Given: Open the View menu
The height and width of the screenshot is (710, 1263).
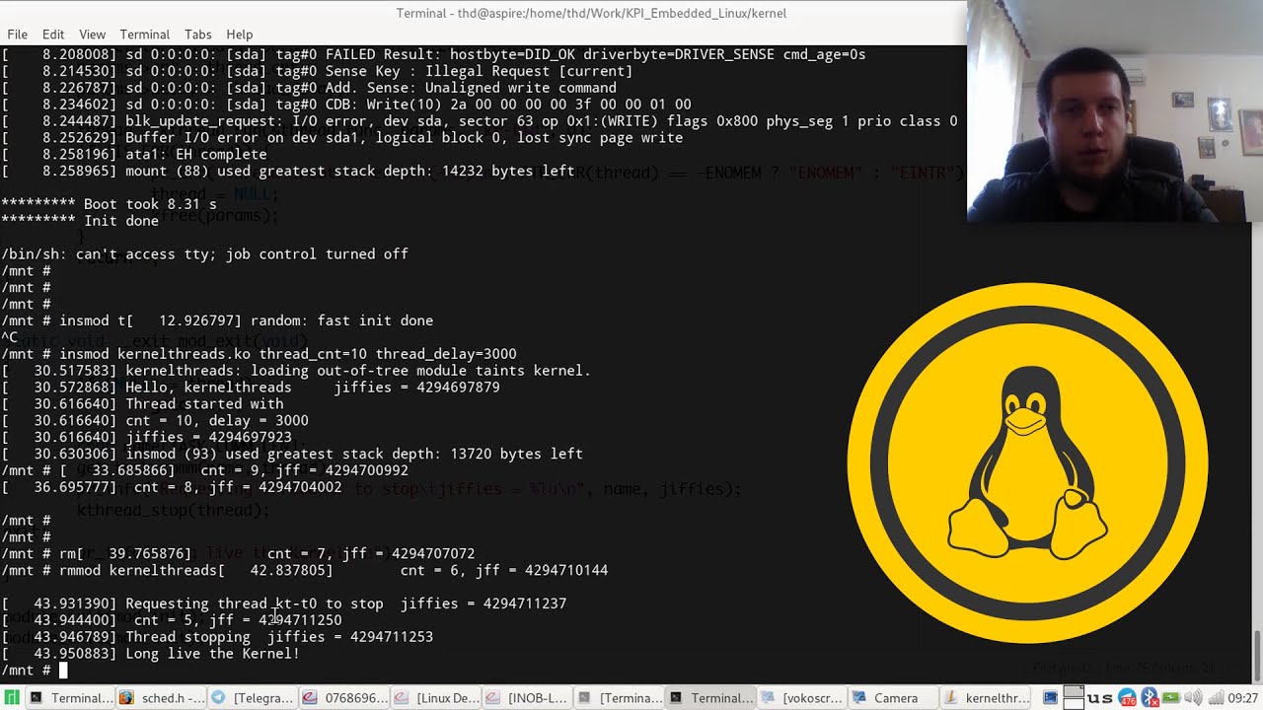Looking at the screenshot, I should 92,35.
